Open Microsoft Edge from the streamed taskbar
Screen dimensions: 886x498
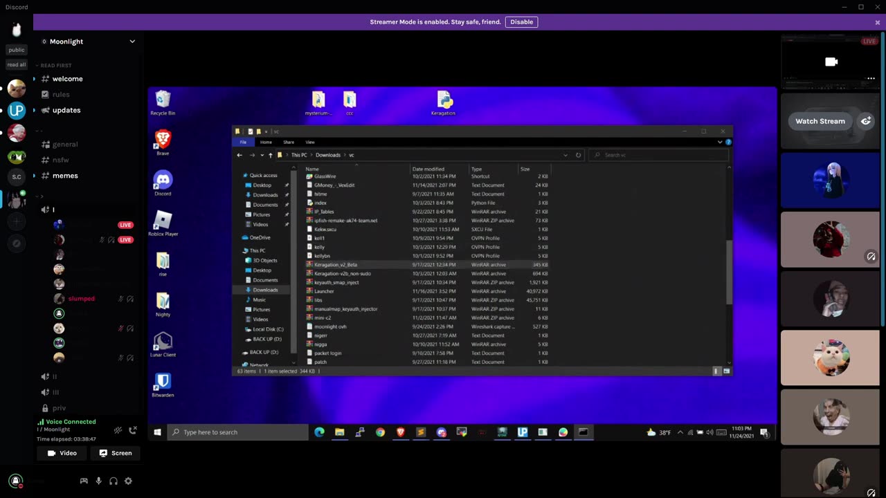coord(319,432)
